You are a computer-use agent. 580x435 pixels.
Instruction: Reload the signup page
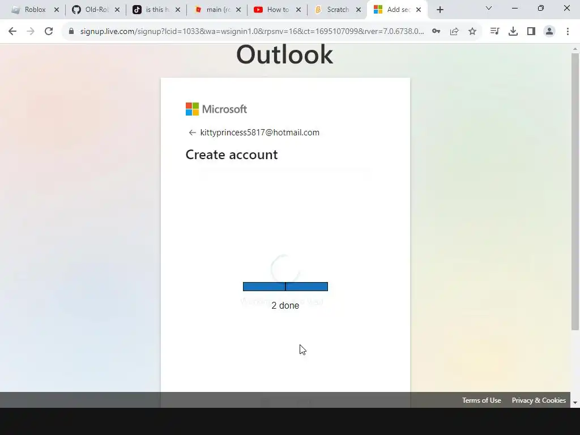pyautogui.click(x=49, y=32)
